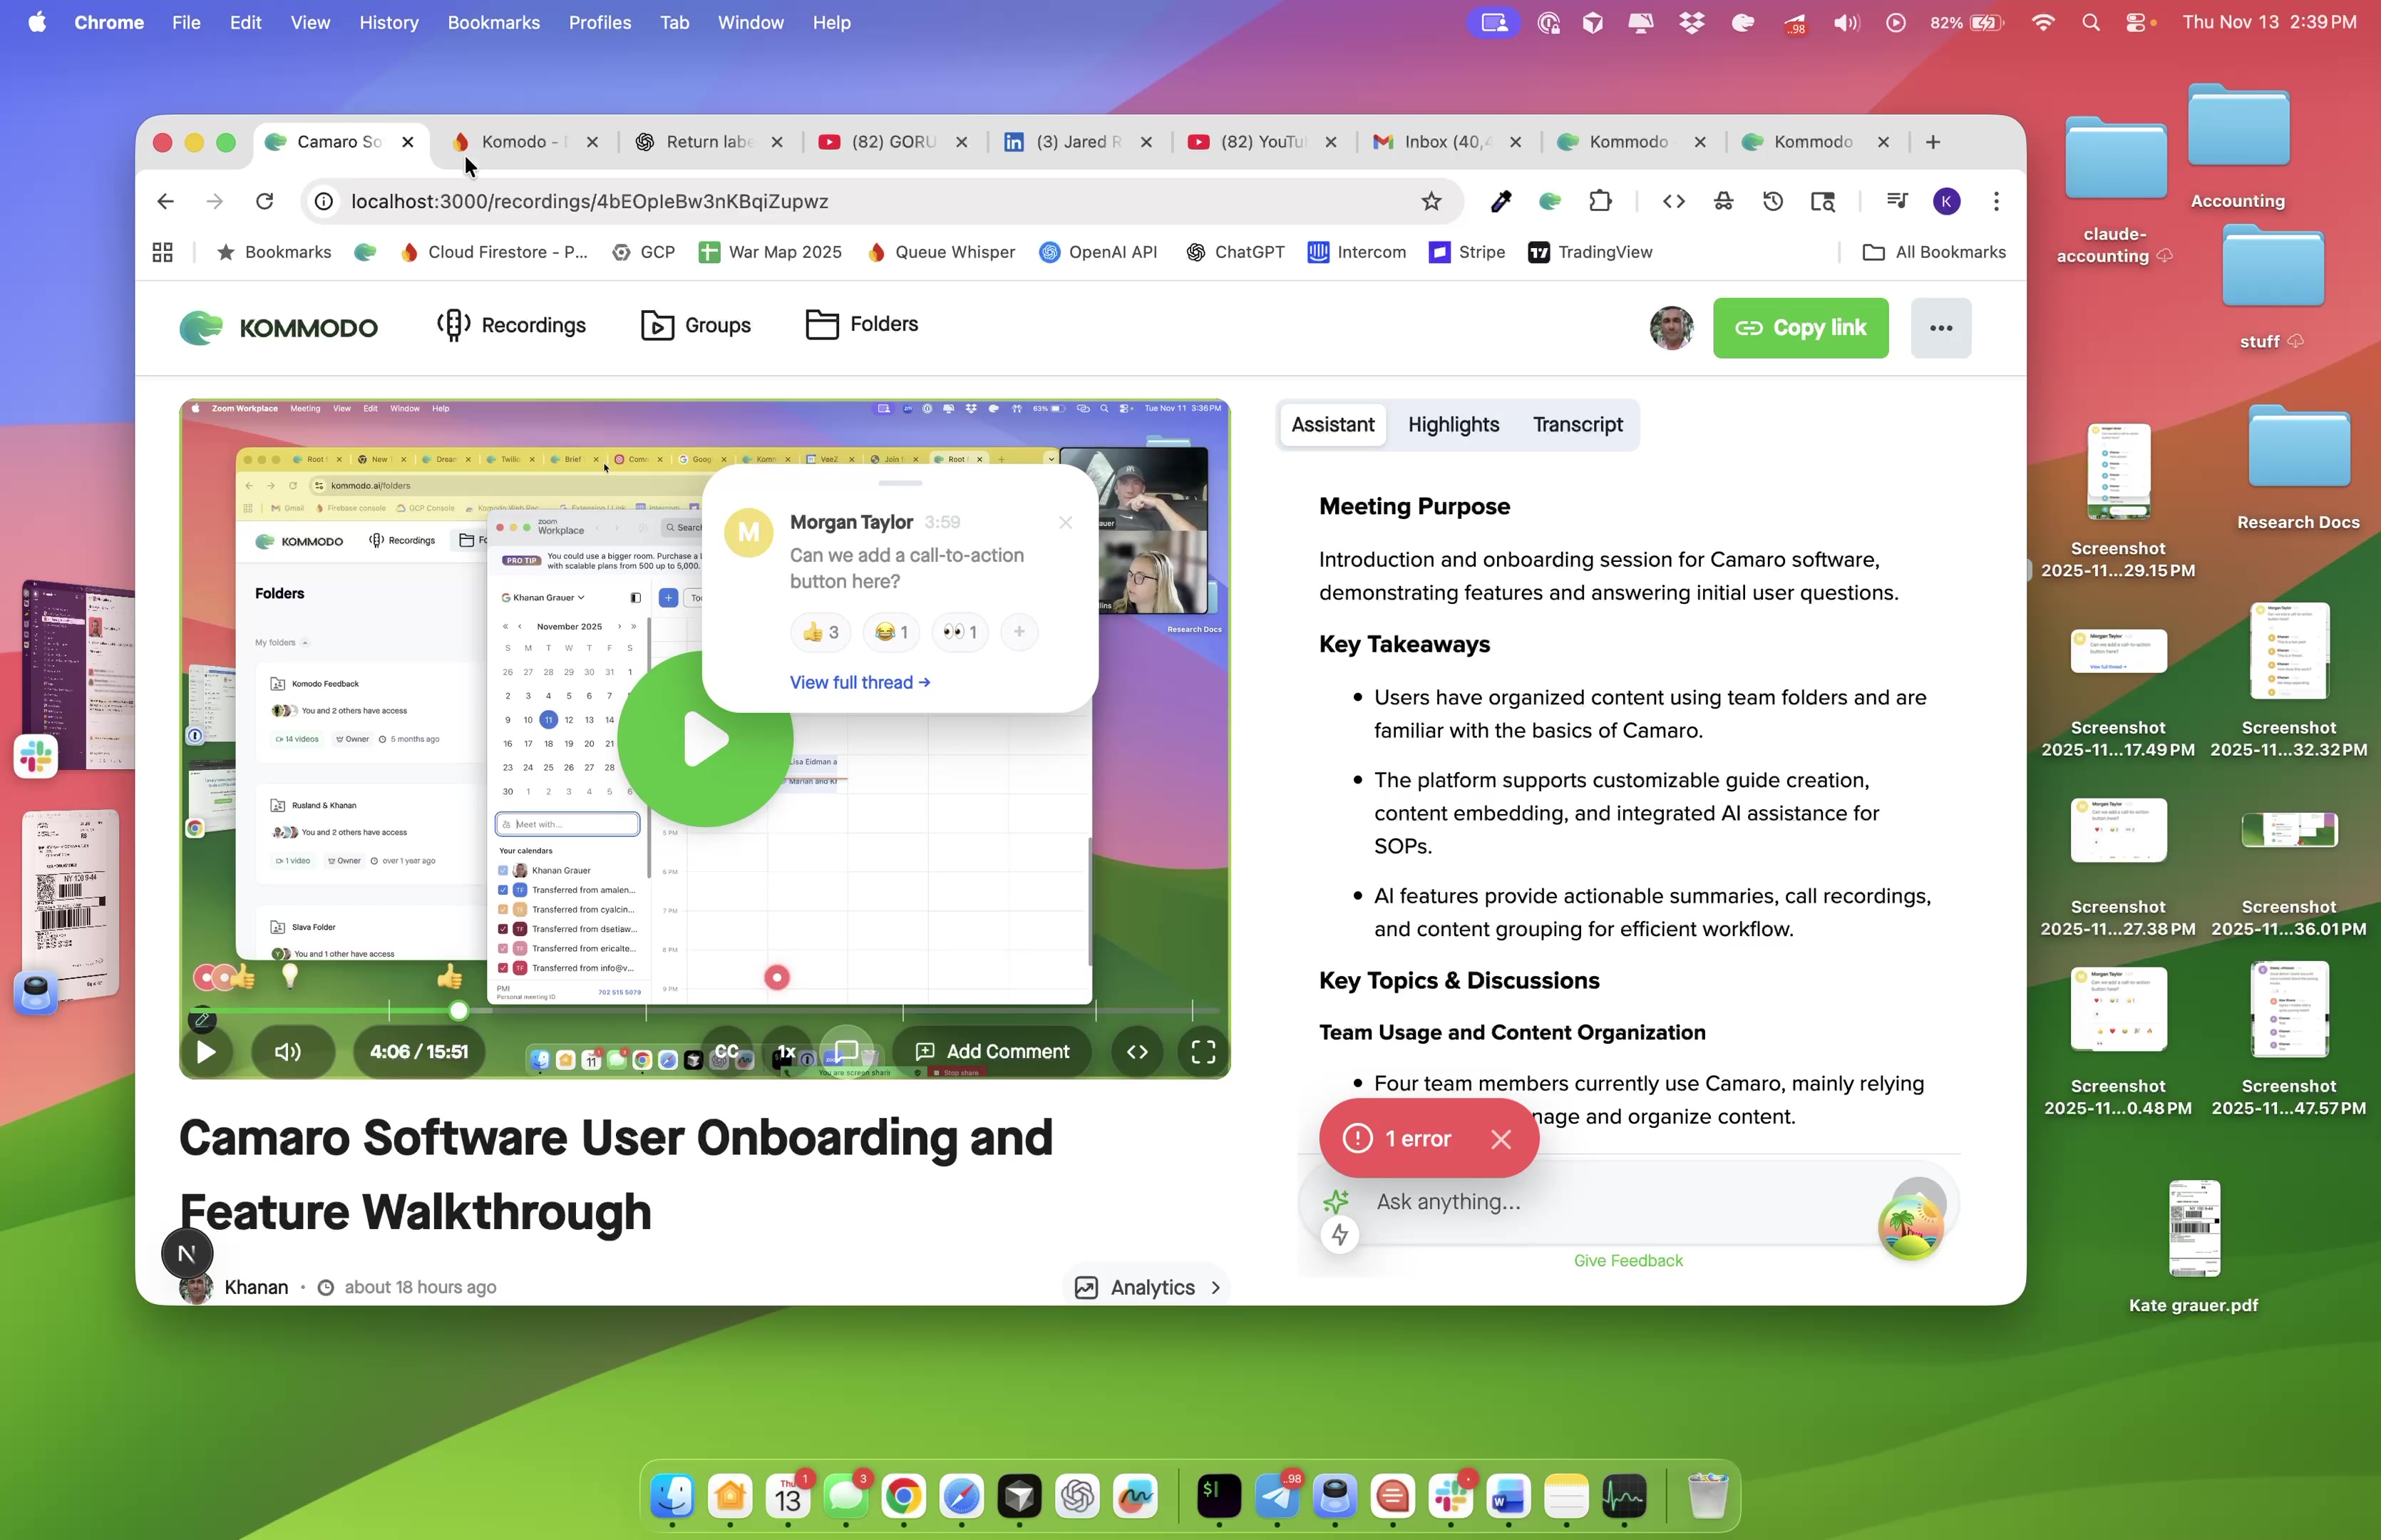Open the Chrome profile K avatar

1946,201
